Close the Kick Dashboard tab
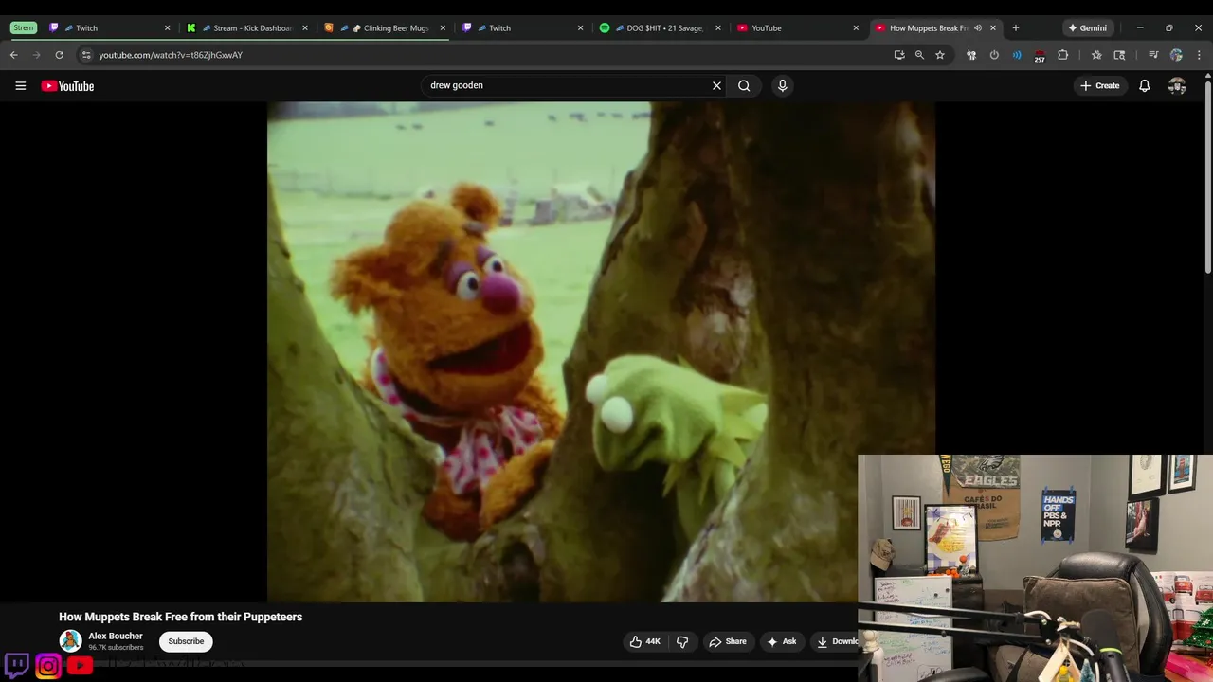 click(305, 28)
